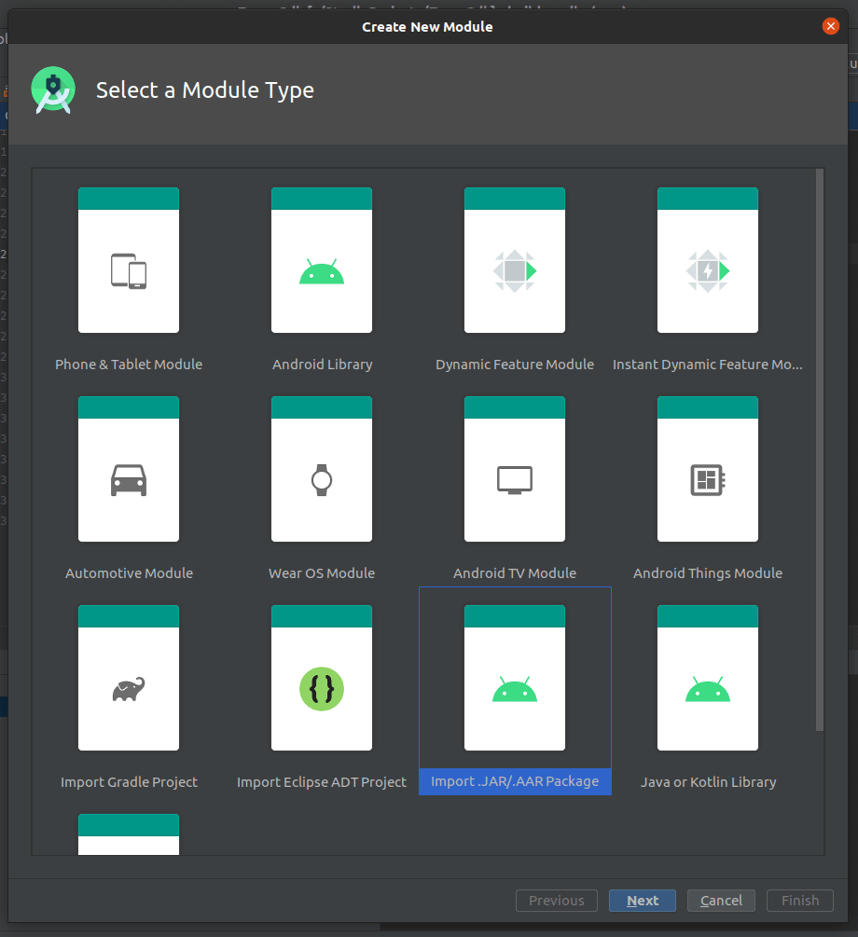Click the 'Select a Module Type' heading
858x937 pixels.
(x=205, y=90)
